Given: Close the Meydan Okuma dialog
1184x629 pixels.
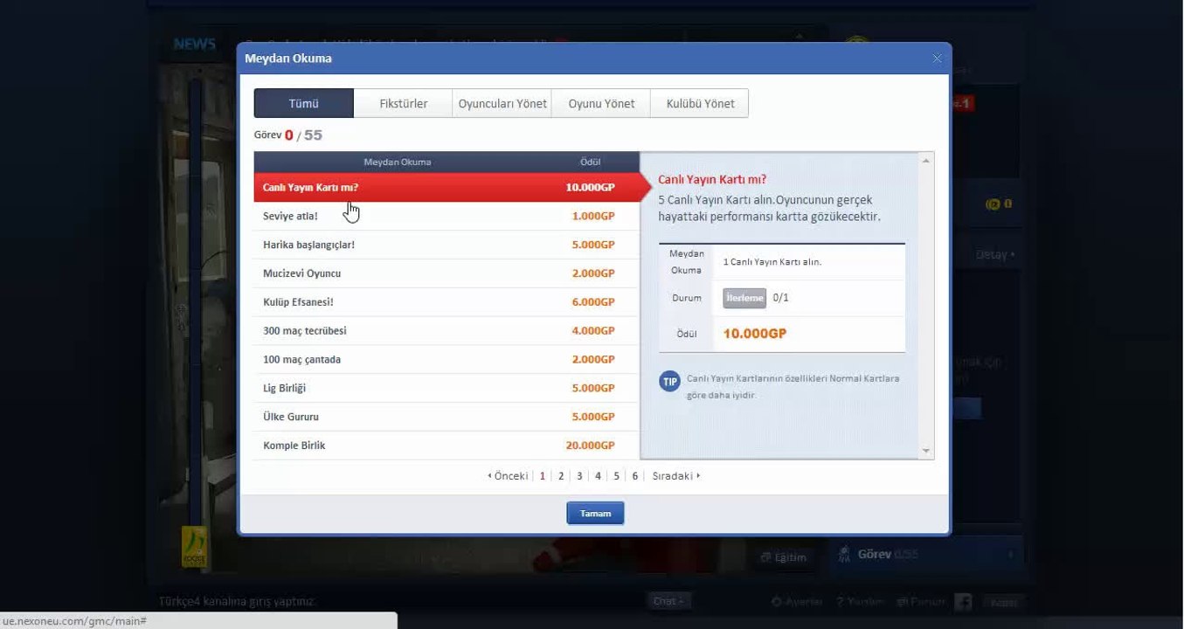Looking at the screenshot, I should coord(937,59).
